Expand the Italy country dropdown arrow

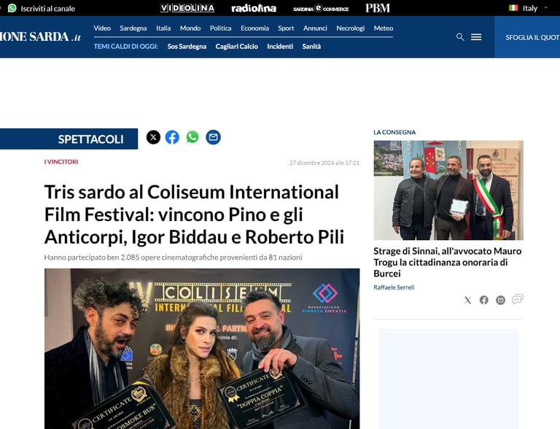[x=545, y=8]
